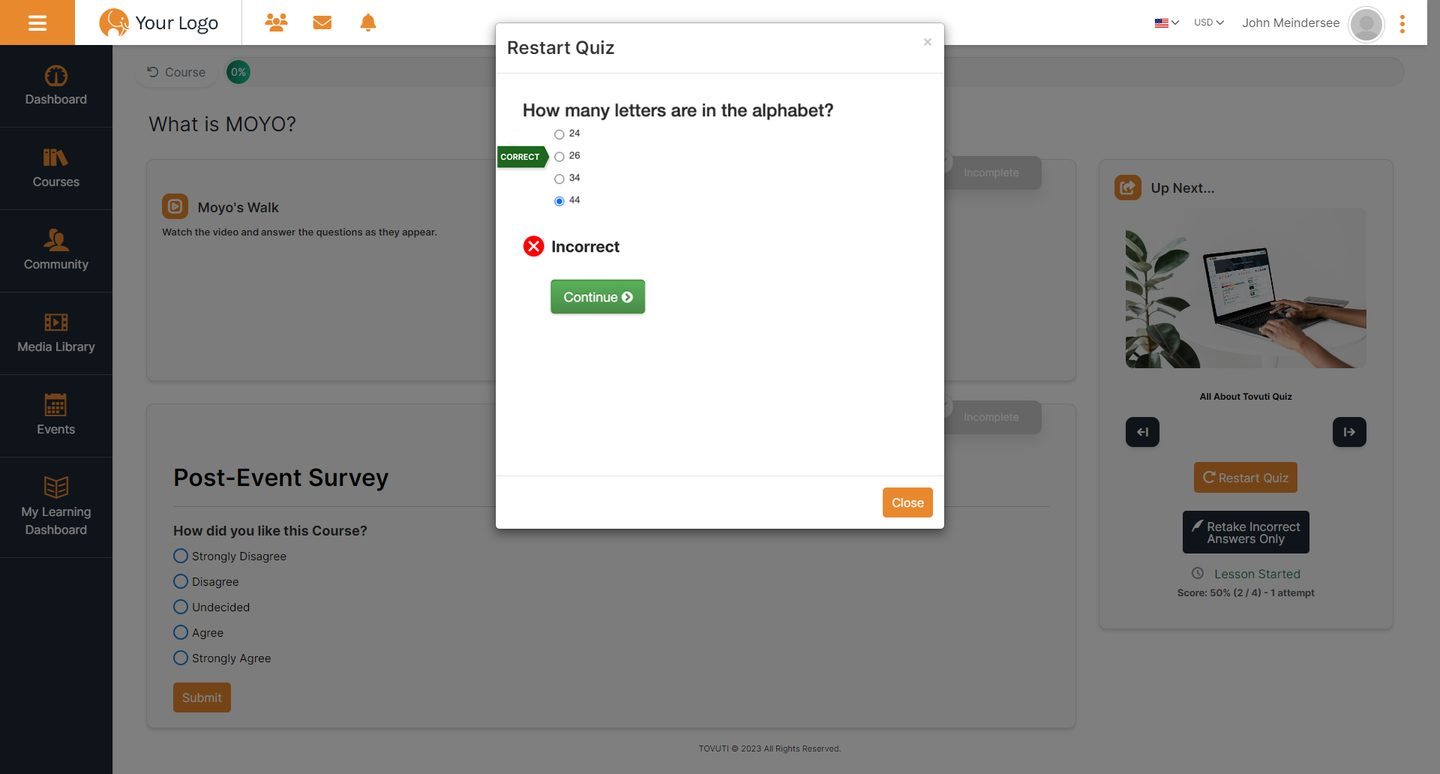The image size is (1440, 774).
Task: Select the 44 answer option
Action: pyautogui.click(x=559, y=201)
